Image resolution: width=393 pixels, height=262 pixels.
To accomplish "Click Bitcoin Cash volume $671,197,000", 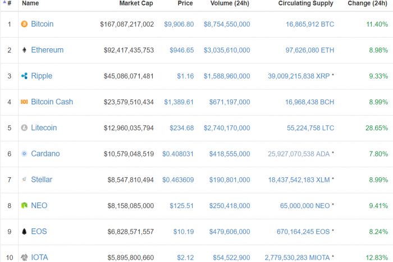I will [230, 102].
